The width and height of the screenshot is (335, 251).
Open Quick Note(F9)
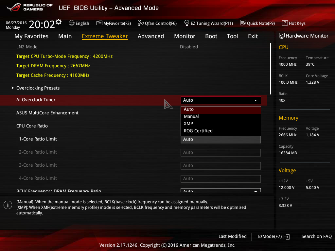[x=257, y=23]
